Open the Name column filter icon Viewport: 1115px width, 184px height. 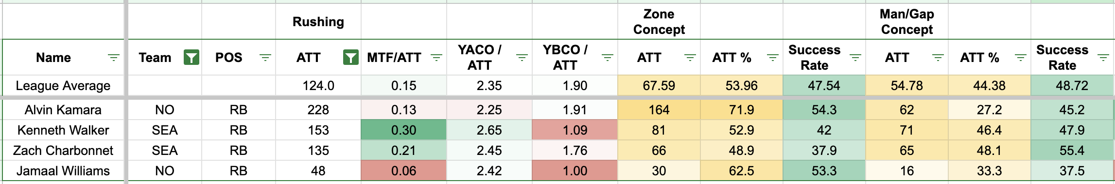[x=113, y=58]
